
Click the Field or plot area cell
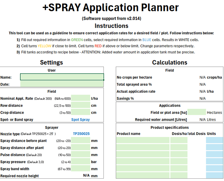pyautogui.click(x=197, y=113)
